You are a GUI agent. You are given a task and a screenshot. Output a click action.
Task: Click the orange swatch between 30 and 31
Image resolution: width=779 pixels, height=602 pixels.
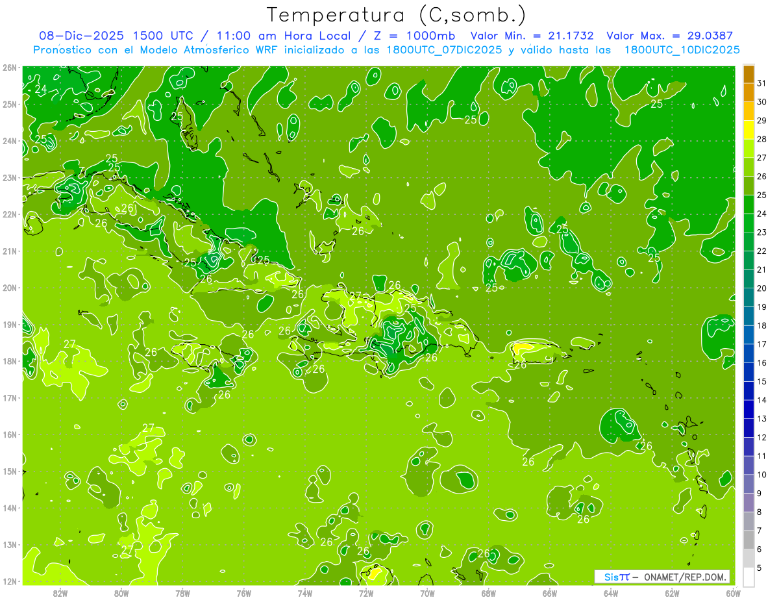[x=748, y=93]
